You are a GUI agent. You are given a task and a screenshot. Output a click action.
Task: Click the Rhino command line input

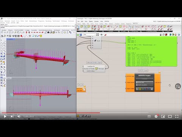pyautogui.click(x=38, y=27)
